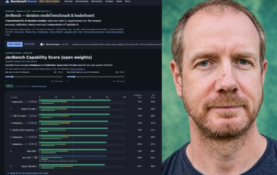Click the API badge beside Jev 1.13.0

[36, 157]
